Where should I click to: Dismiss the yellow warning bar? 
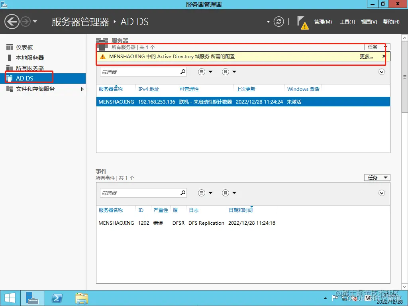[384, 56]
